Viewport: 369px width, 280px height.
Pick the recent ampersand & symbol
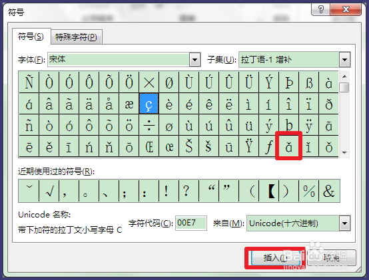[x=329, y=191]
